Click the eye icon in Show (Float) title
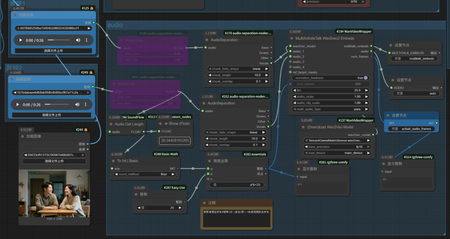The image size is (450, 239). click(x=166, y=124)
